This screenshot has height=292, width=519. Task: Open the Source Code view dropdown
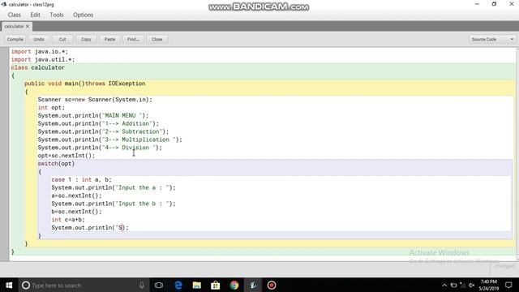(492, 39)
